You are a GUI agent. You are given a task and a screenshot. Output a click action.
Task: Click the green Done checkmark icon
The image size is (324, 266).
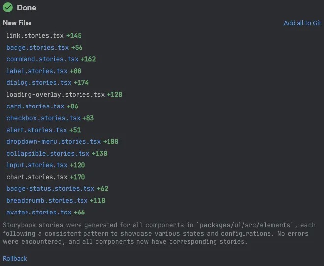[8, 8]
